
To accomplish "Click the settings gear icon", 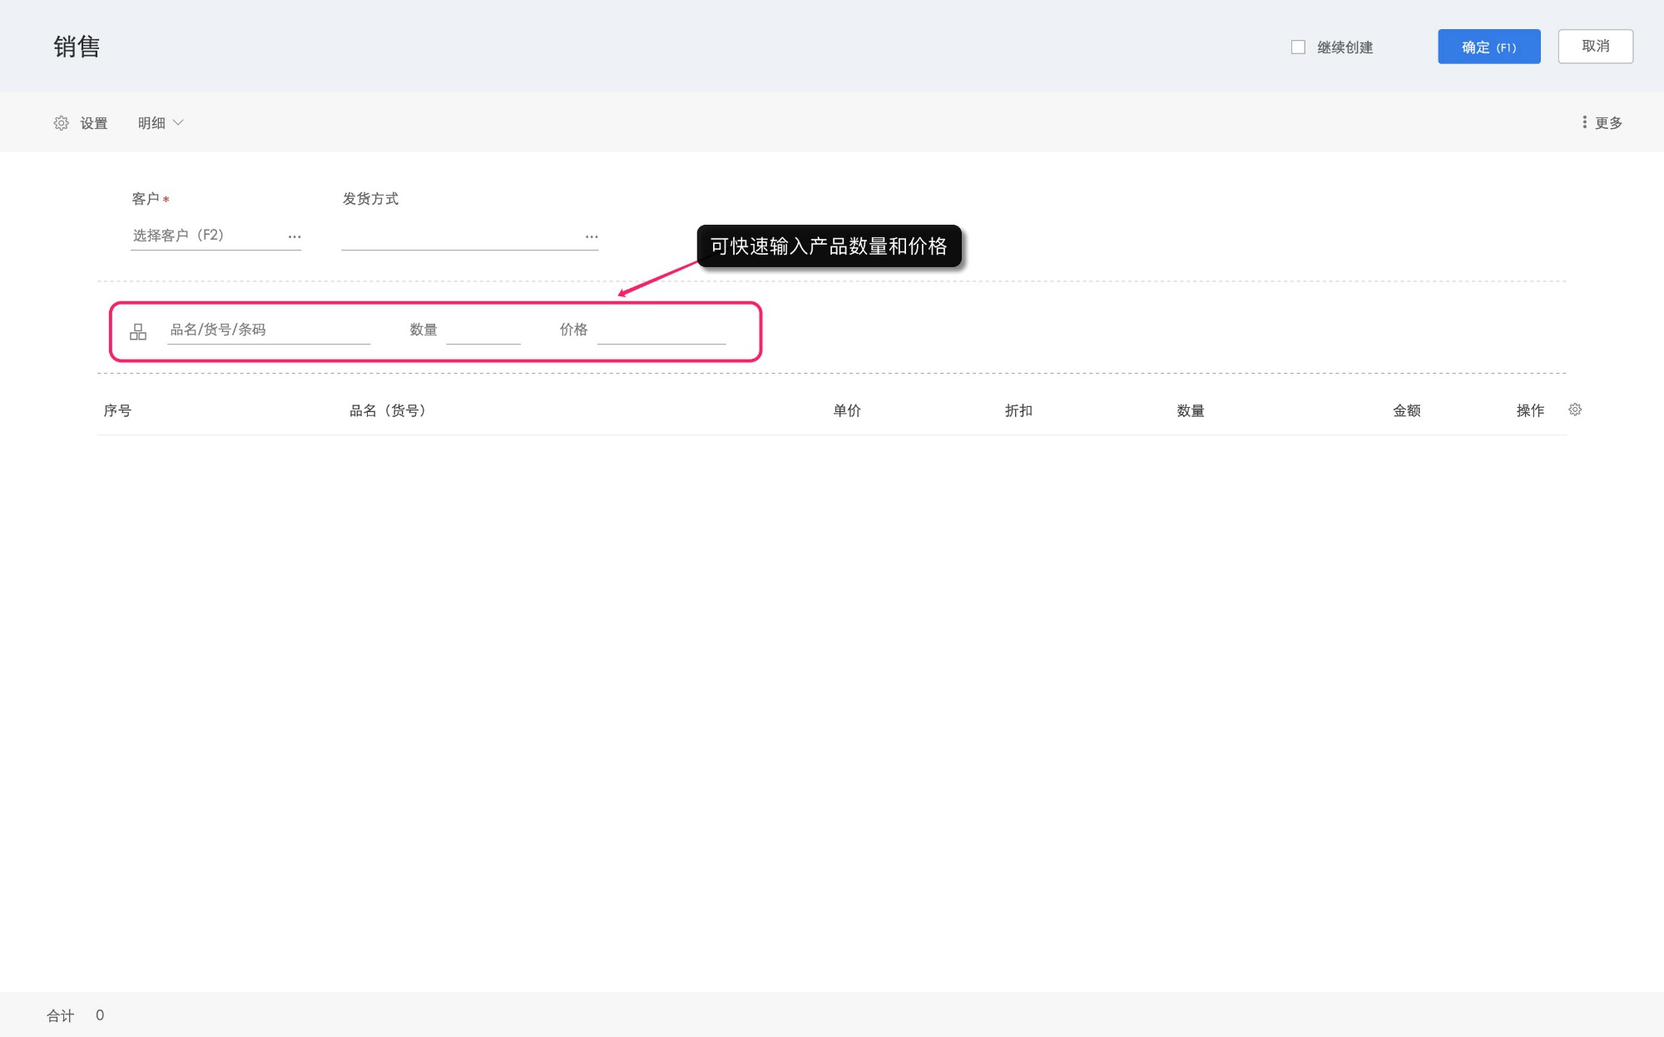I will 61,123.
